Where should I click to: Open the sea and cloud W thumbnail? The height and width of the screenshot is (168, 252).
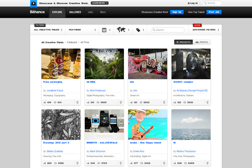pyautogui.click(x=191, y=125)
